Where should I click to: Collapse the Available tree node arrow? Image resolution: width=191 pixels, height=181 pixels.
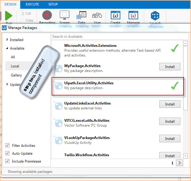tap(7, 48)
